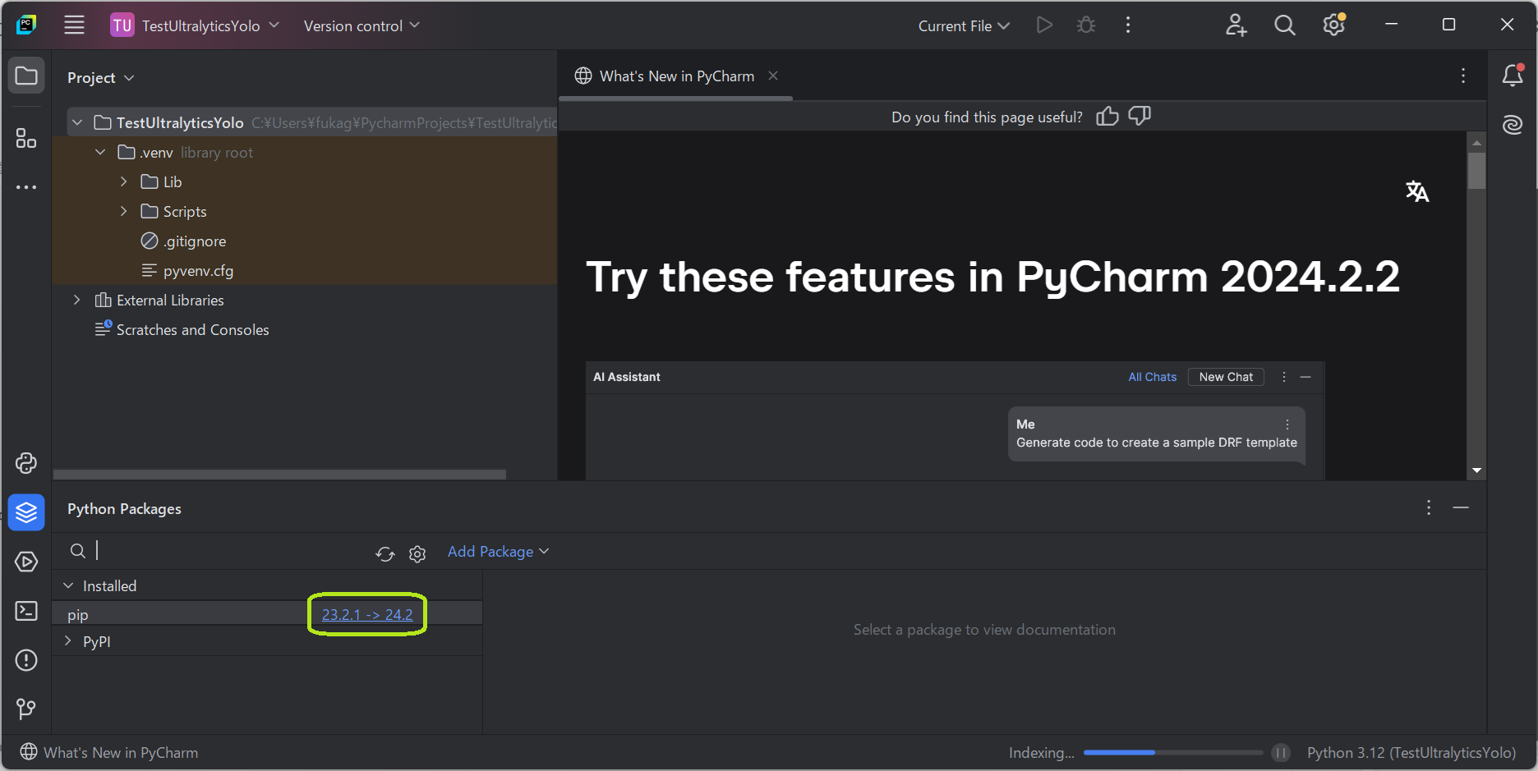This screenshot has height=771, width=1538.
Task: Open Code With Me add-user icon
Action: 1236,25
